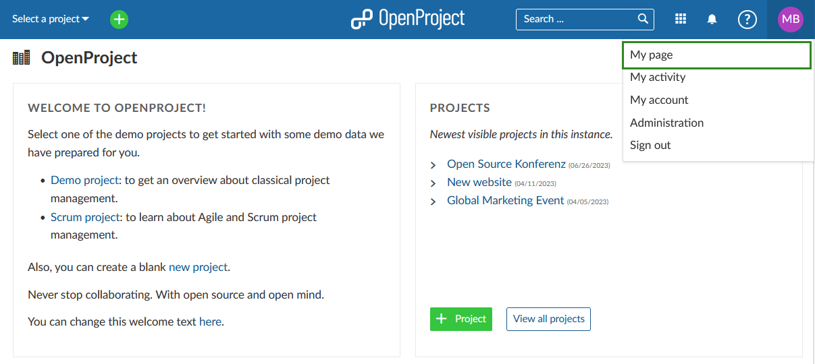Expand the Open Source Konferenz project arrow
815x364 pixels.
(x=433, y=165)
